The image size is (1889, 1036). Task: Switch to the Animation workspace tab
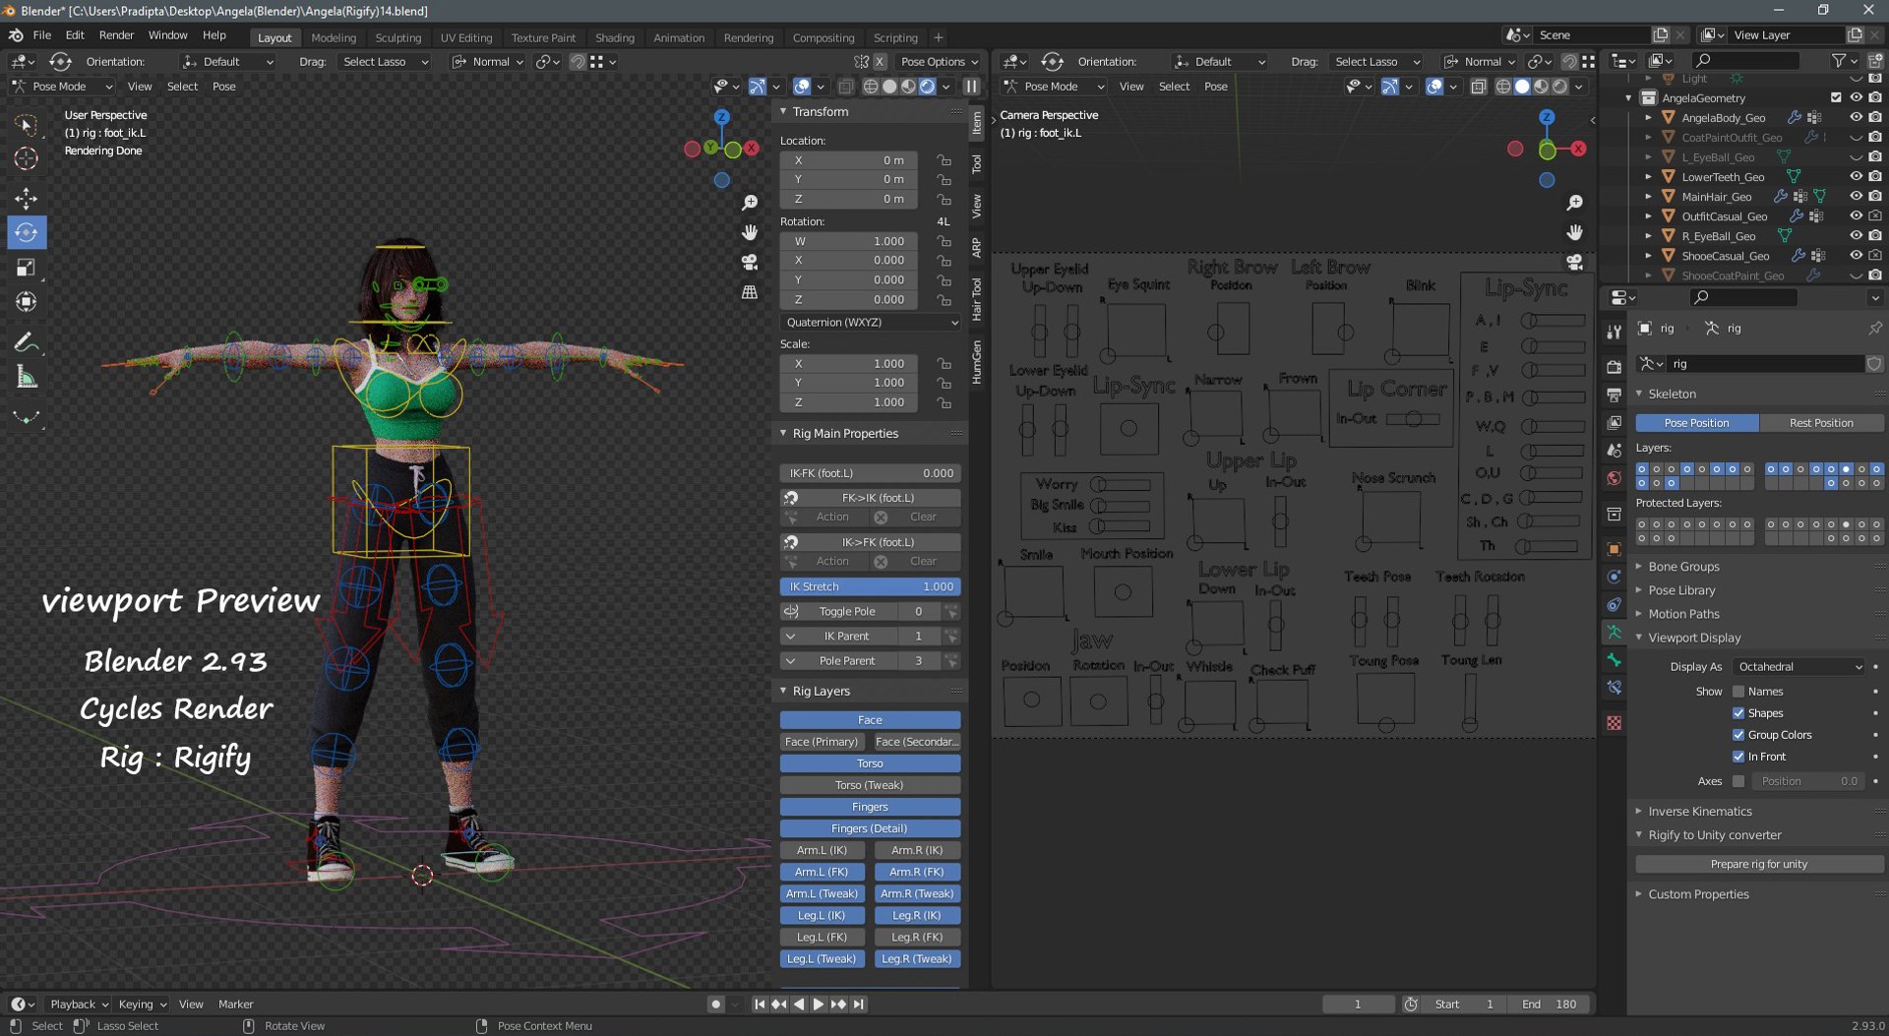point(679,37)
